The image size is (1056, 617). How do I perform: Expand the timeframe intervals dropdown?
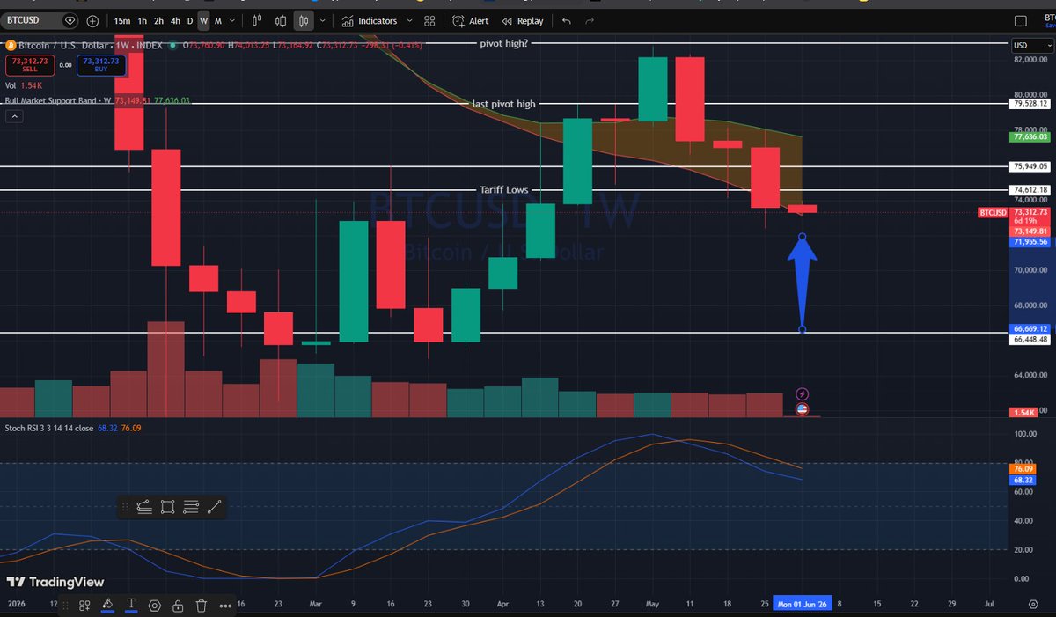232,20
